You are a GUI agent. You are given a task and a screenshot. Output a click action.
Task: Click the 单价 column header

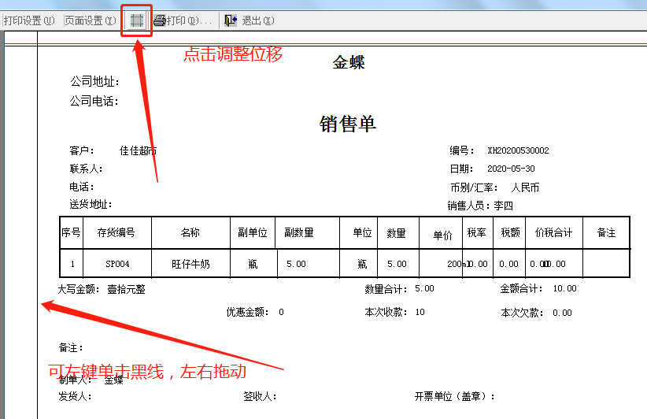(x=443, y=235)
